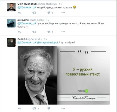Open more options on Oleh Hushchyn's tweet
The width and height of the screenshot is (117, 112).
coord(63,12)
